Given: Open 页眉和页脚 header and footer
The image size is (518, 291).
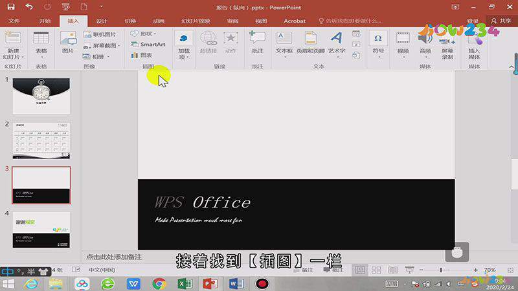Looking at the screenshot, I should 311,42.
